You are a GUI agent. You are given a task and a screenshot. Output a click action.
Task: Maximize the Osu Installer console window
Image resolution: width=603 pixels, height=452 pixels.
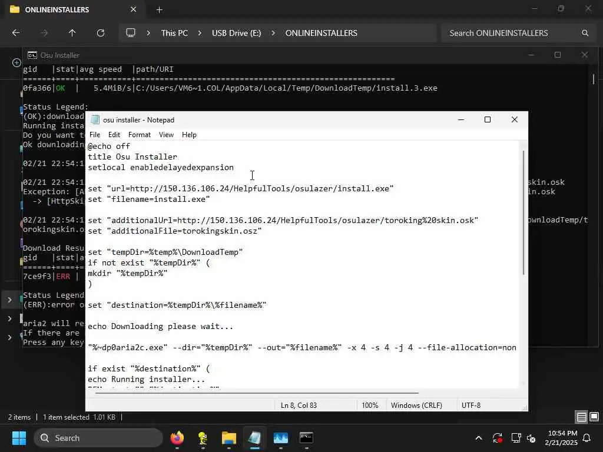558,55
